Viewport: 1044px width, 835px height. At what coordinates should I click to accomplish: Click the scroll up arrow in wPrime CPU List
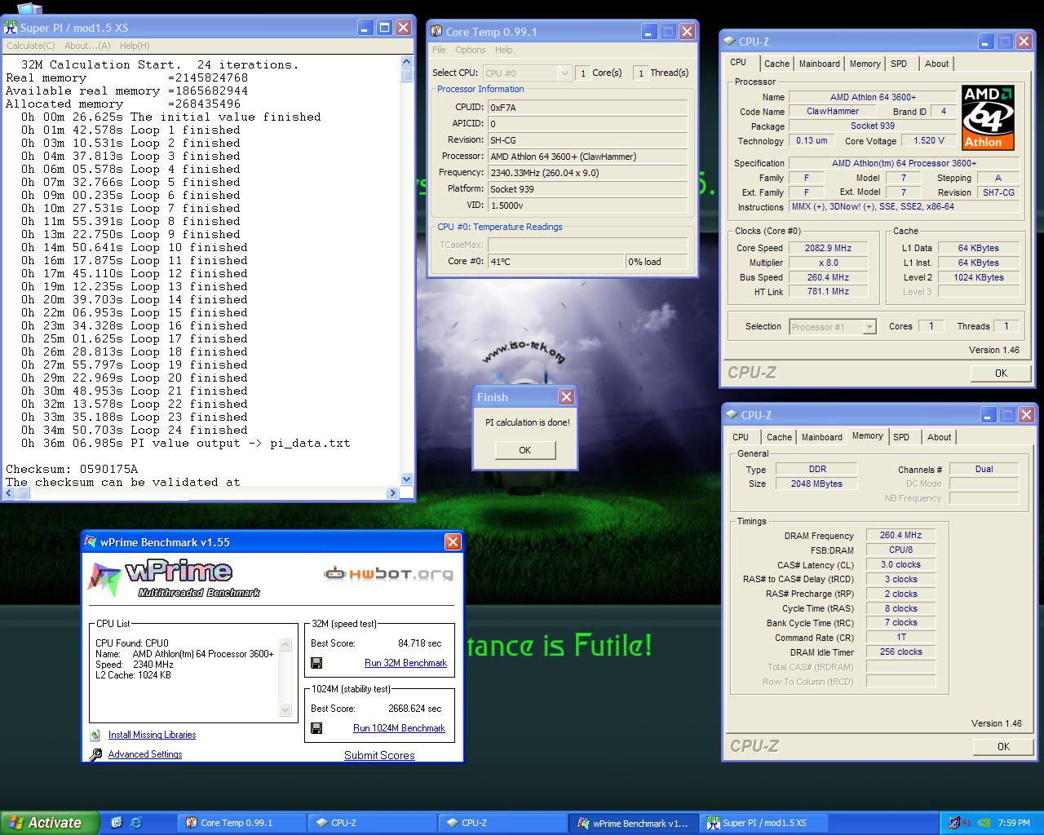pos(285,645)
